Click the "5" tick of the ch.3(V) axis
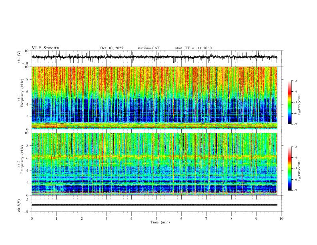 (x=28, y=199)
